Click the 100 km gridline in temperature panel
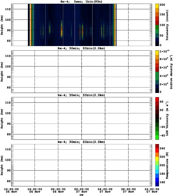Viewport: 173px width, 196px height. pos(82,160)
